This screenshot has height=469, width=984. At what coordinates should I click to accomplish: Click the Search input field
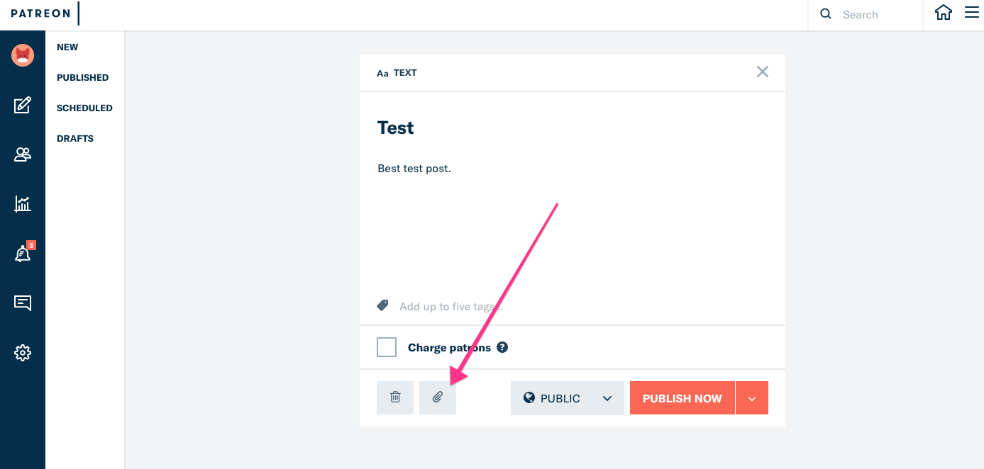[876, 15]
